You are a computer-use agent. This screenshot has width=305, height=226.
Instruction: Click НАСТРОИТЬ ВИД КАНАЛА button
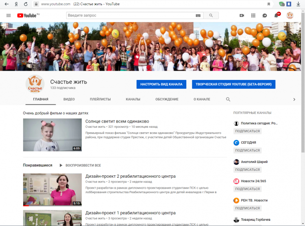point(161,84)
